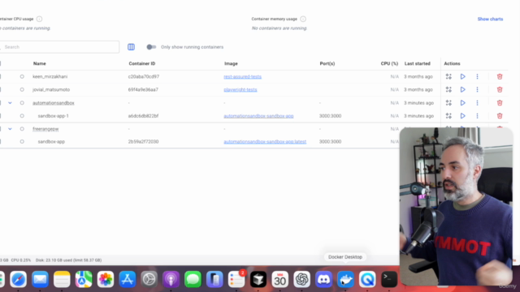
Task: Delete the sandbox-app-1 container via trash icon
Action: pos(500,116)
